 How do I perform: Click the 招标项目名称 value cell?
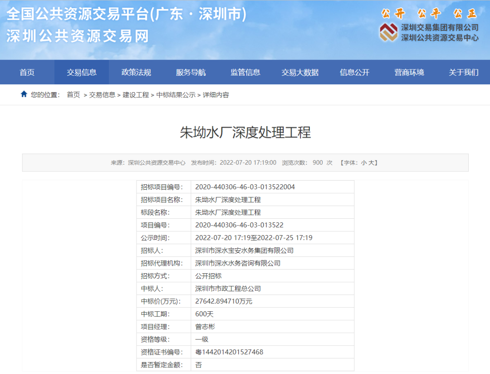click(x=273, y=200)
